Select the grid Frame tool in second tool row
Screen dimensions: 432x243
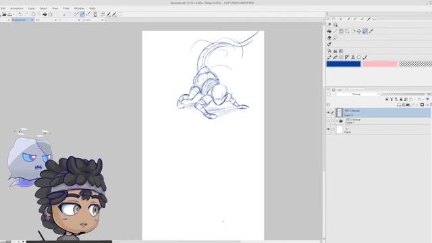(x=341, y=31)
